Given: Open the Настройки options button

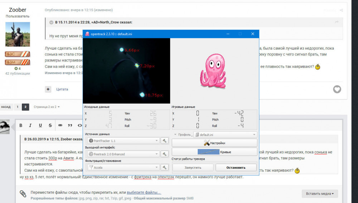Looking at the screenshot, I should tap(214, 143).
